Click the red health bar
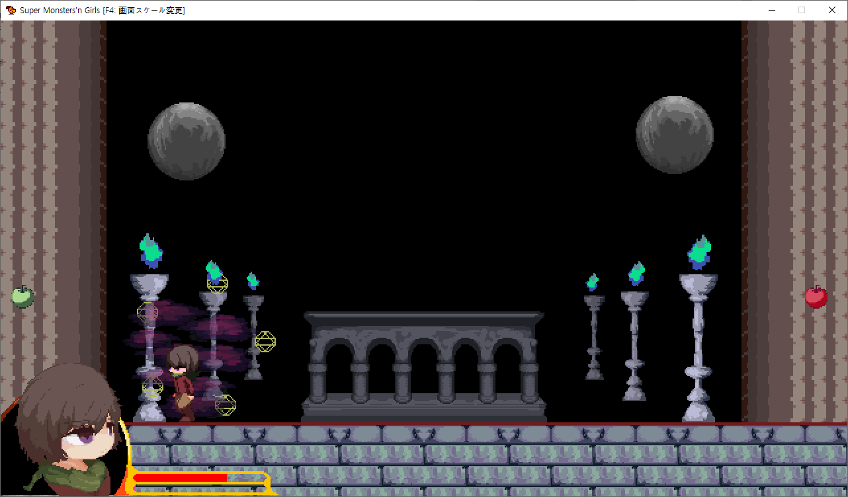The image size is (848, 497). pos(181,477)
